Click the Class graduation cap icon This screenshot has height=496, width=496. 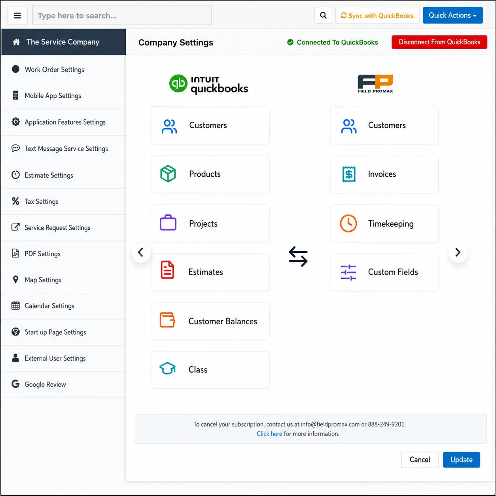[167, 369]
